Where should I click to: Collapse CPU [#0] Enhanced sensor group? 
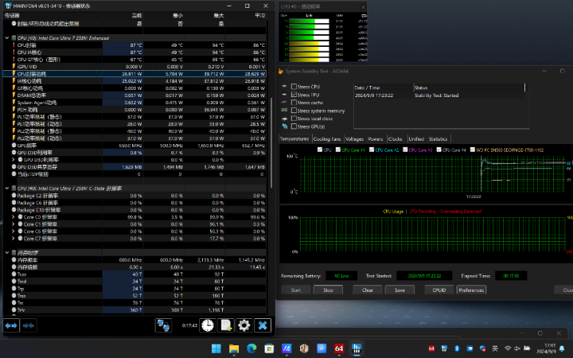7,38
